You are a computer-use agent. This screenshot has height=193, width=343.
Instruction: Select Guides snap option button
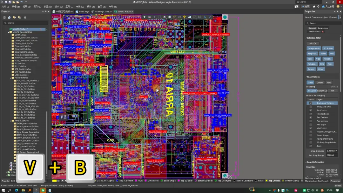pyautogui.click(x=320, y=83)
